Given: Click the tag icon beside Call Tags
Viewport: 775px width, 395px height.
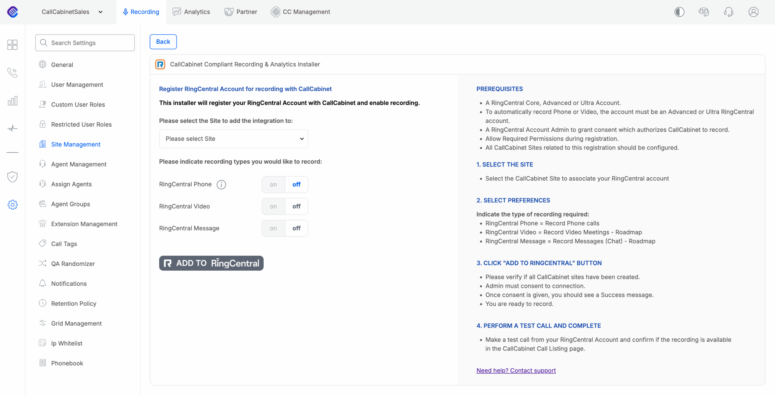Looking at the screenshot, I should [x=42, y=243].
